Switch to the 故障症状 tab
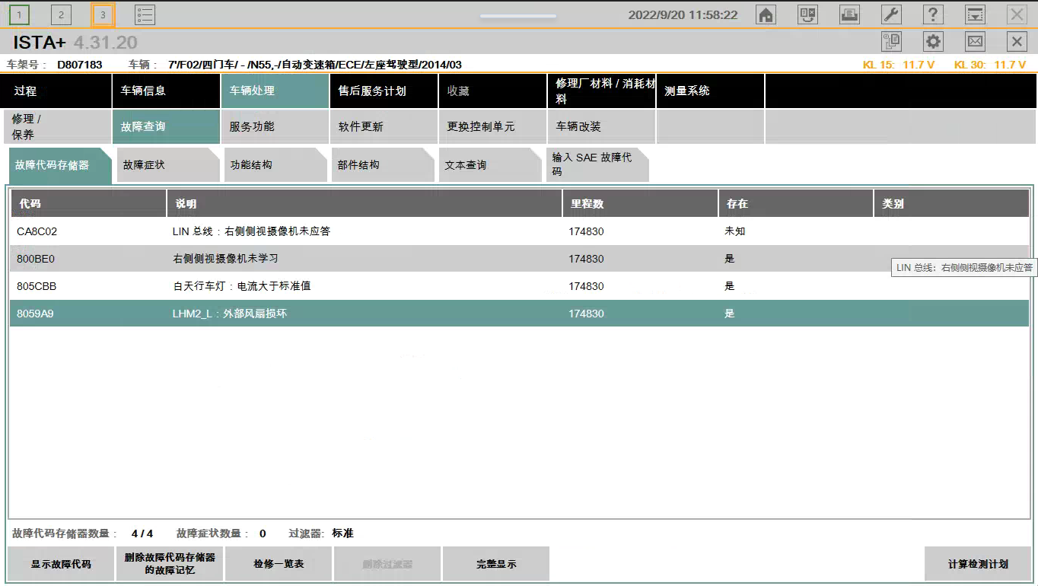 click(x=167, y=164)
